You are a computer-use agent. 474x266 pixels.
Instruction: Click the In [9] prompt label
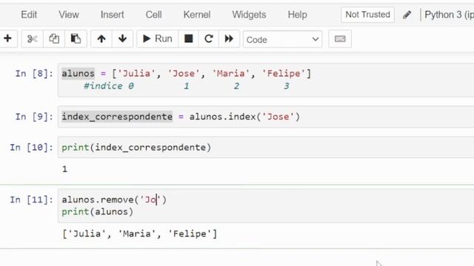34,117
